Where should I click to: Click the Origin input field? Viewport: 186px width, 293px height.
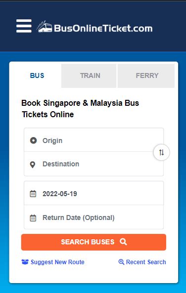point(93,140)
